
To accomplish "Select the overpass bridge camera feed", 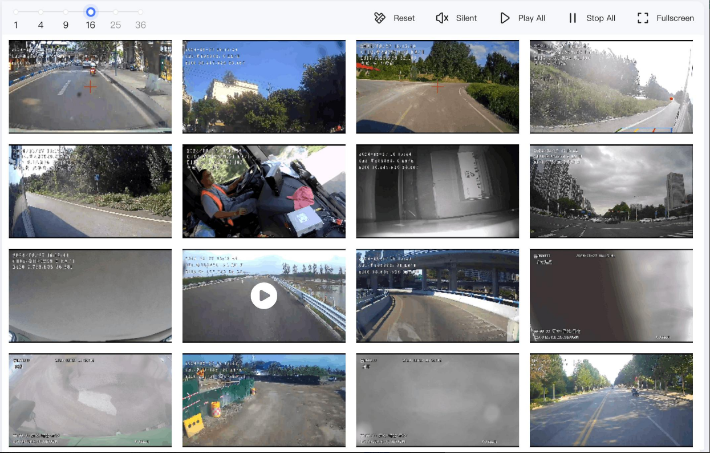I will click(437, 296).
